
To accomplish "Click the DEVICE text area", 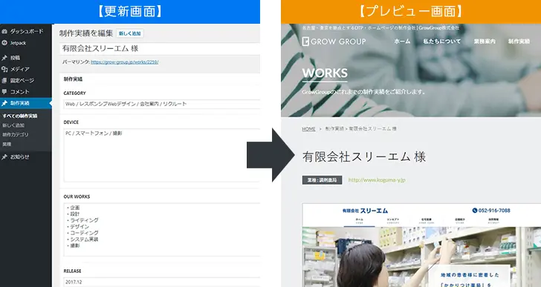I will pos(162,155).
